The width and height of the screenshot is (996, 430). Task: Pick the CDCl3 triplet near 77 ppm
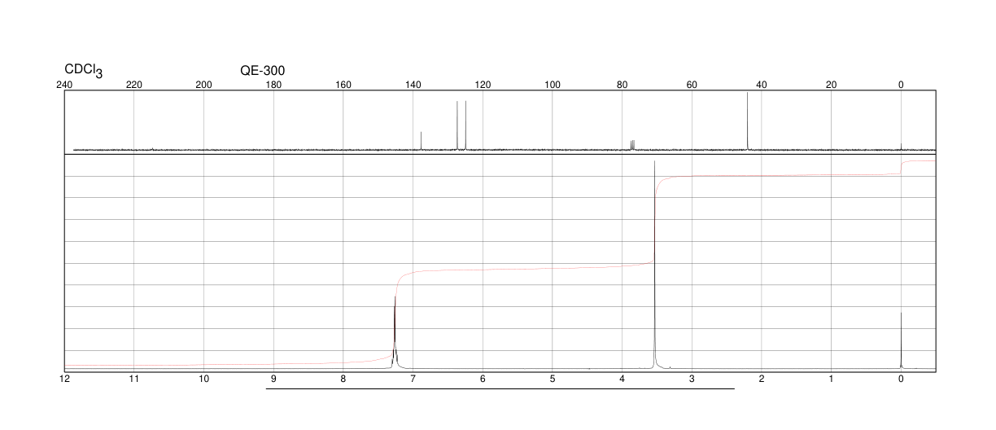[632, 145]
